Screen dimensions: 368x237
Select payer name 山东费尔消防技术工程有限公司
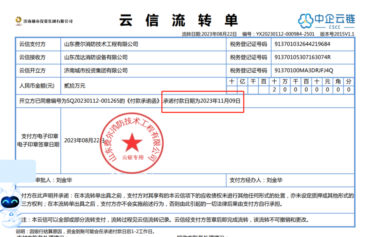(x=101, y=44)
